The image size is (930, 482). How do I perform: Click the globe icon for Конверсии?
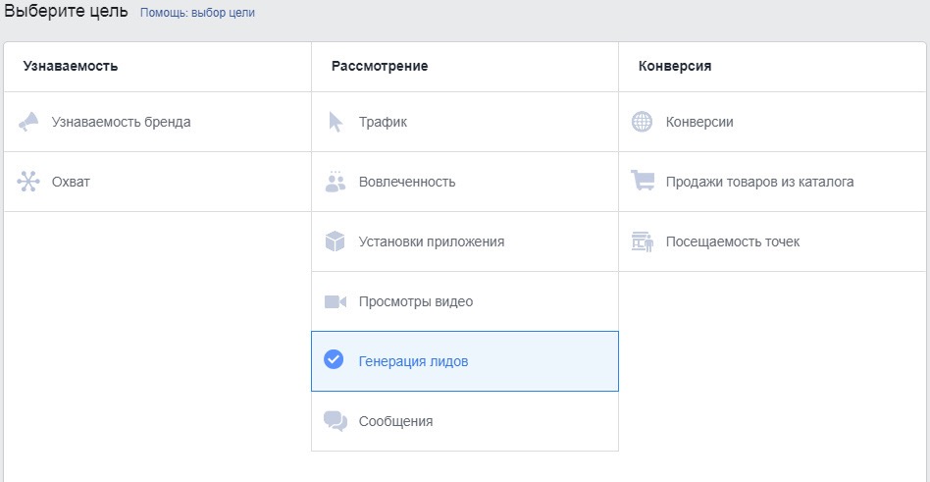pos(642,123)
